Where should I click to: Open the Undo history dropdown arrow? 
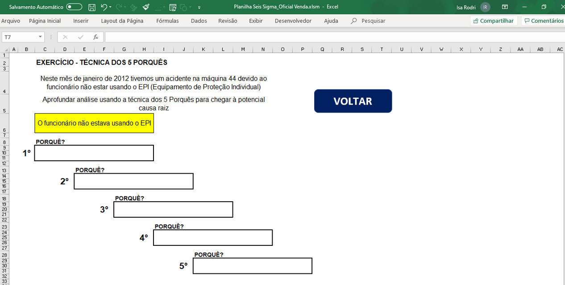tap(110, 7)
